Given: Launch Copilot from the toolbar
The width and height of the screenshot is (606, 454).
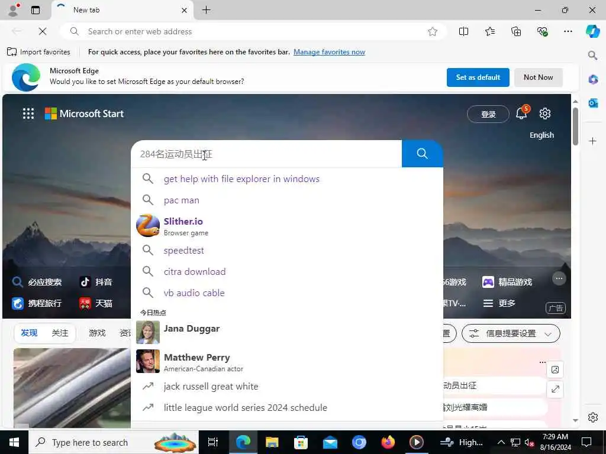Looking at the screenshot, I should pyautogui.click(x=592, y=31).
